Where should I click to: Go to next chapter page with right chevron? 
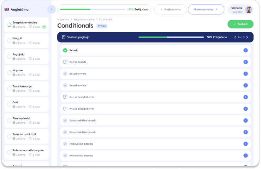(247, 37)
